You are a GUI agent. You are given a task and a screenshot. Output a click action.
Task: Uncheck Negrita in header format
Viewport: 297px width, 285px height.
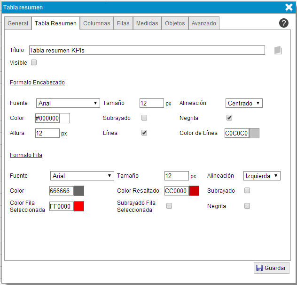click(229, 118)
